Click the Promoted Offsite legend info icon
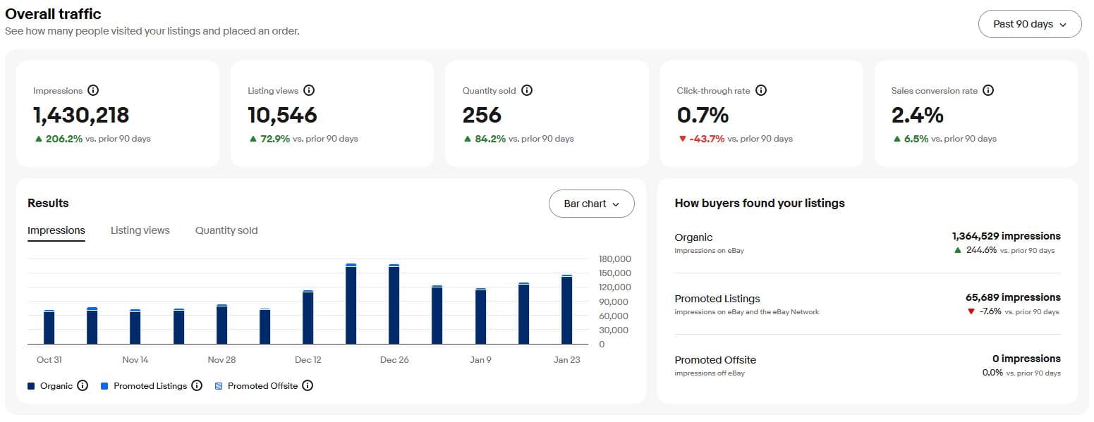Image resolution: width=1094 pixels, height=422 pixels. (x=308, y=385)
